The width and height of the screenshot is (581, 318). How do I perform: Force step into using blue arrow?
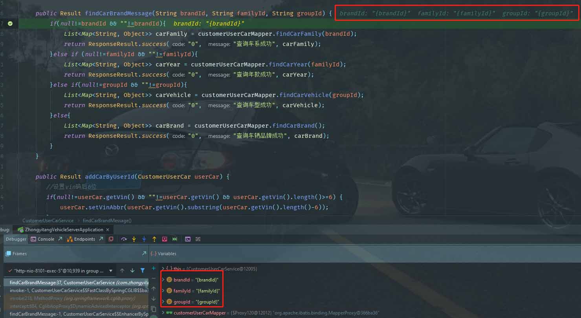coord(144,239)
